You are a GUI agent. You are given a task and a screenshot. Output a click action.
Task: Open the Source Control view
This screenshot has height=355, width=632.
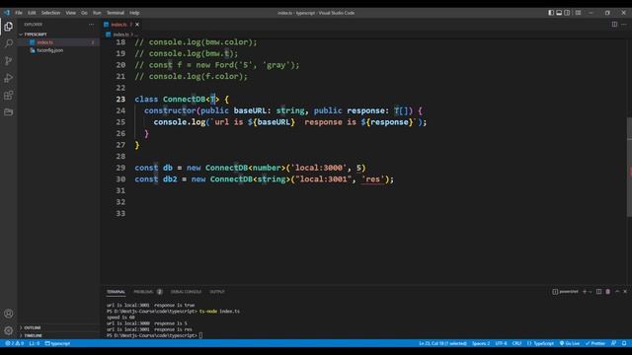(x=9, y=61)
